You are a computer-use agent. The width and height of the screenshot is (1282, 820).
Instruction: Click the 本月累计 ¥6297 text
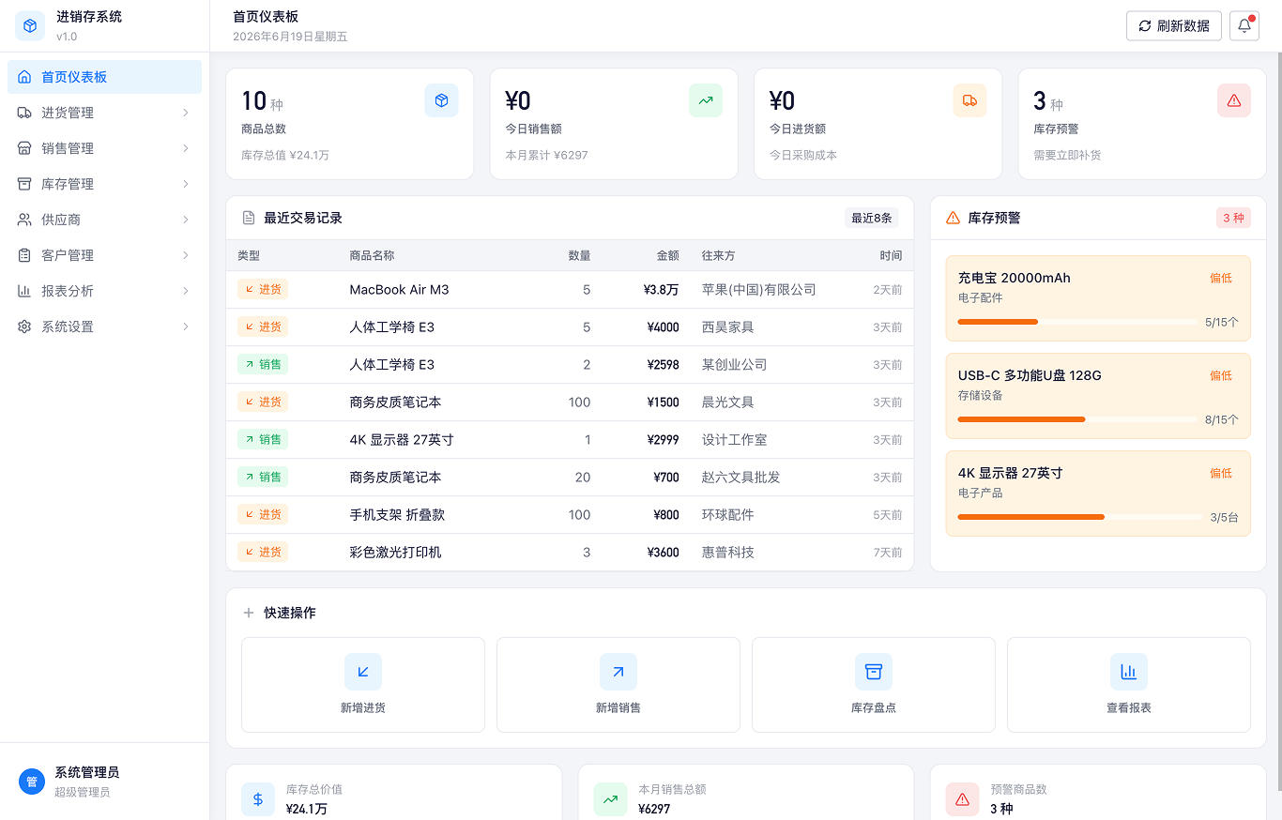pos(547,155)
